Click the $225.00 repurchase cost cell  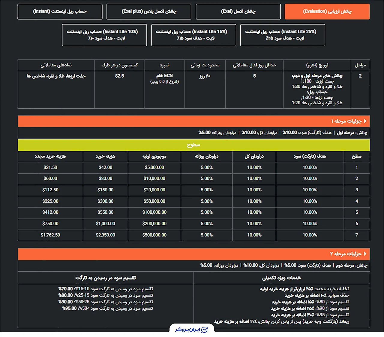50,201
